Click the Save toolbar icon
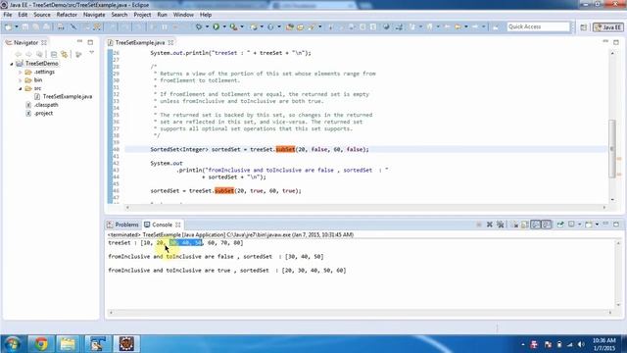The image size is (627, 353). 25,26
